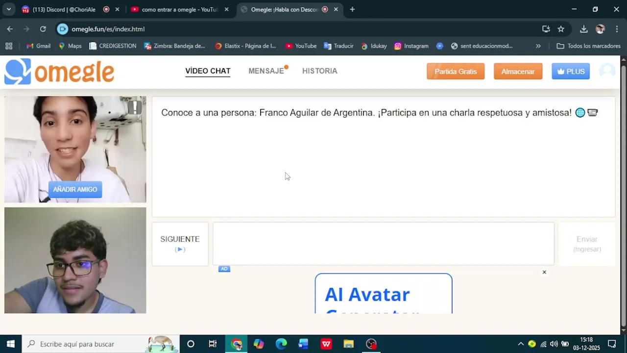Click the AD label badge

224,269
